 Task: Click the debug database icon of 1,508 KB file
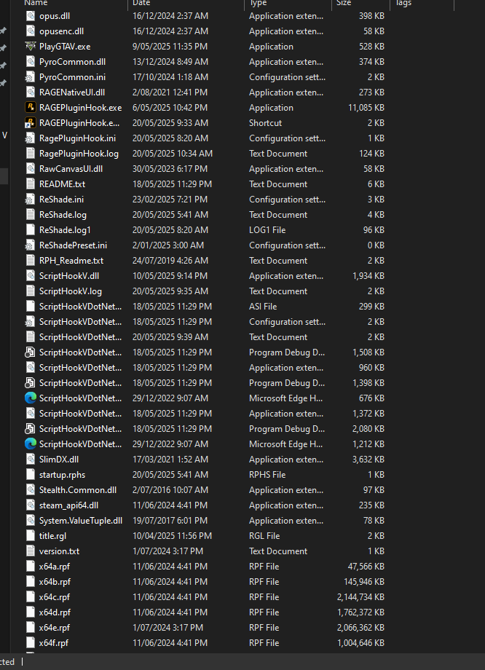(x=31, y=352)
